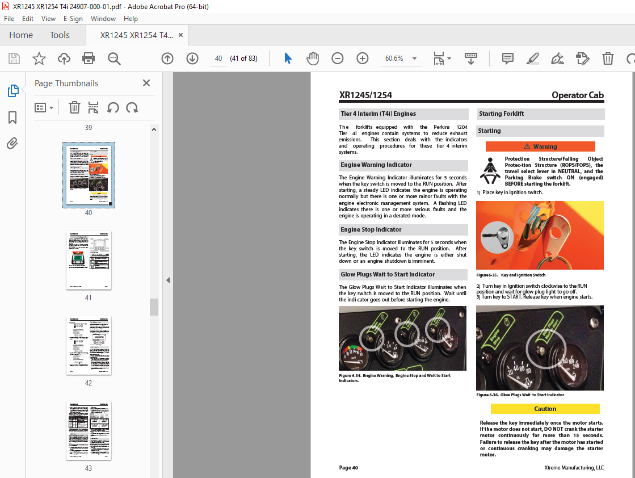Click the page number input field
The width and height of the screenshot is (635, 478).
pyautogui.click(x=218, y=58)
